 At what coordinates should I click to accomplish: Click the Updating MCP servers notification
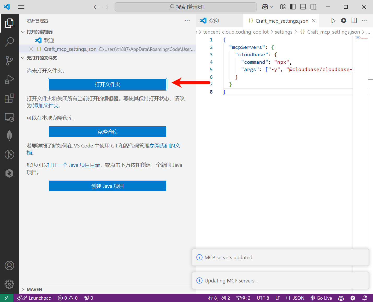click(x=280, y=281)
